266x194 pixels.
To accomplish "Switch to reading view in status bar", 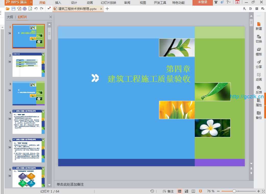I will pos(194,191).
